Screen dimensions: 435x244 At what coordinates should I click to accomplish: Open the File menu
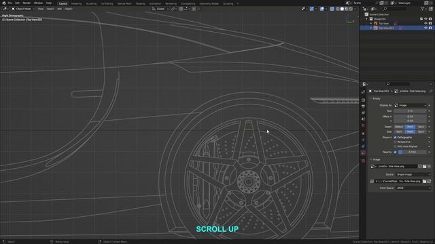10,3
